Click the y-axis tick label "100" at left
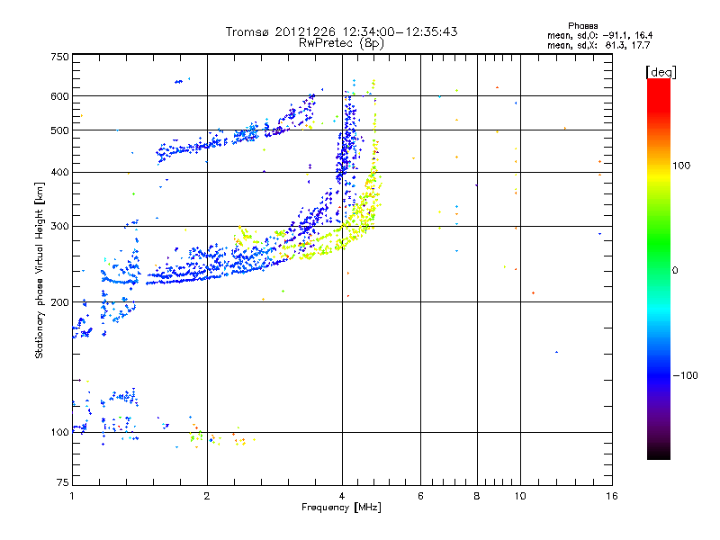 59,433
